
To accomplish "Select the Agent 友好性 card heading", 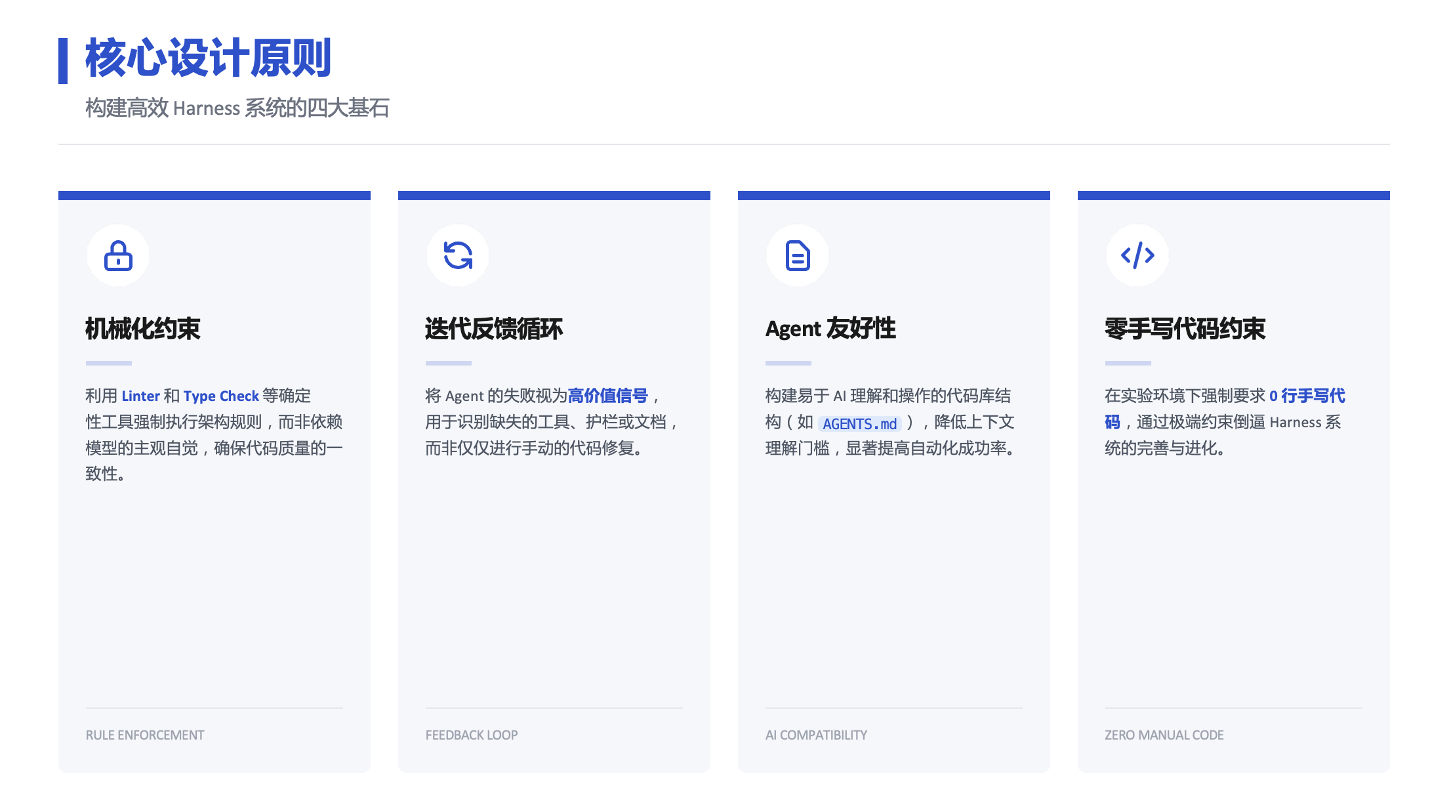I will (830, 328).
